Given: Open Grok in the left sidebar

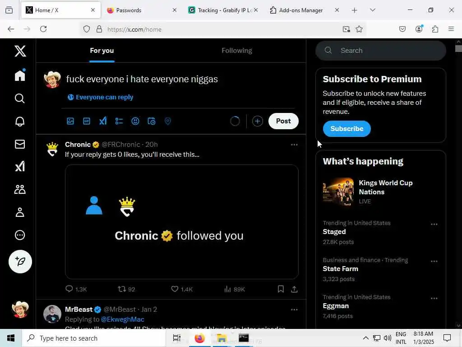Looking at the screenshot, I should 20,166.
